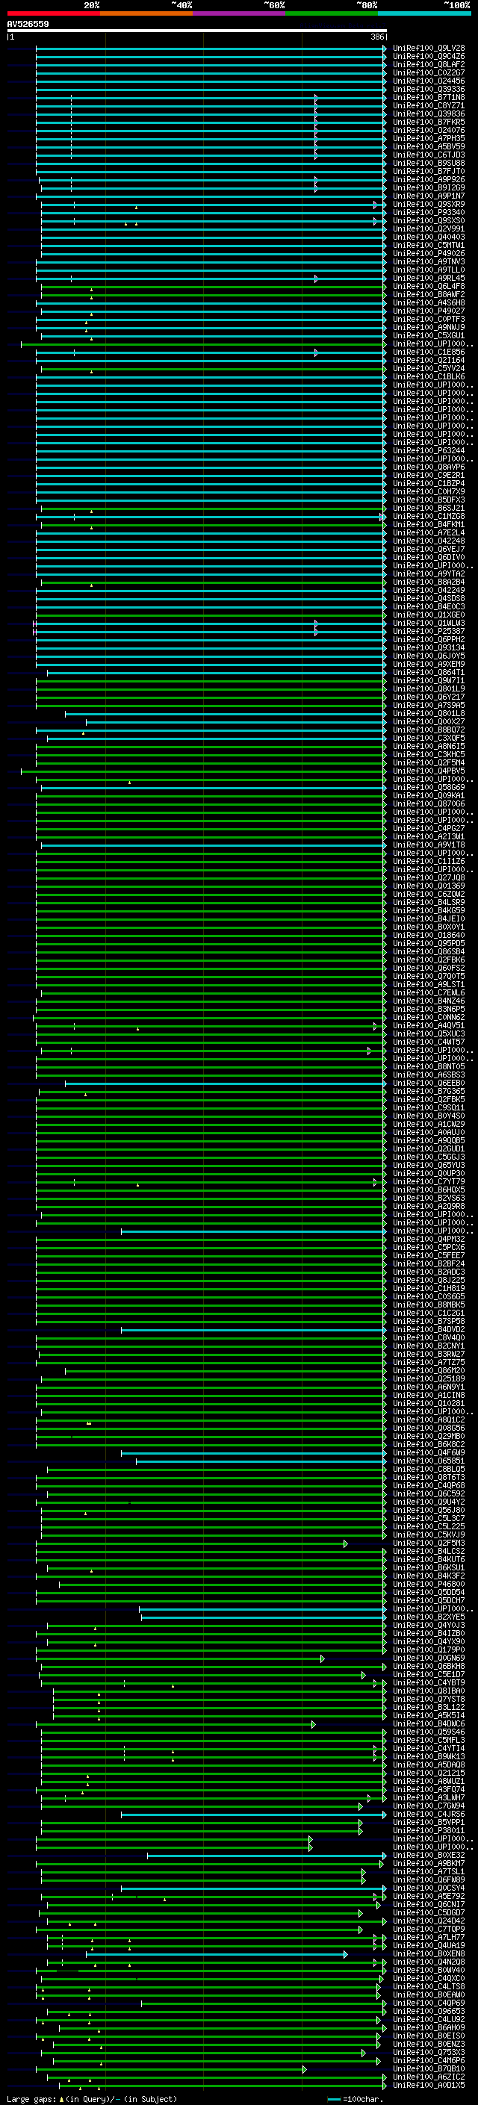The image size is (478, 2105).
Task: Click the cyan alignment bar for UniRef100_Q9LV28
Action: coord(210,49)
